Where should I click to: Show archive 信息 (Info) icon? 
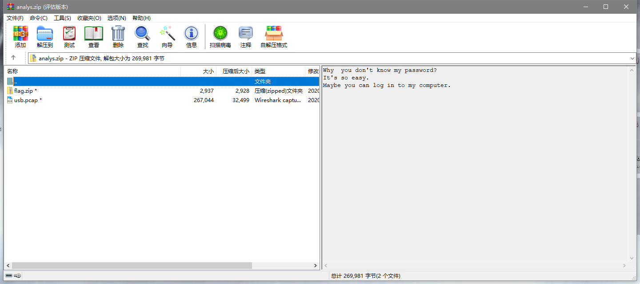[x=192, y=34]
